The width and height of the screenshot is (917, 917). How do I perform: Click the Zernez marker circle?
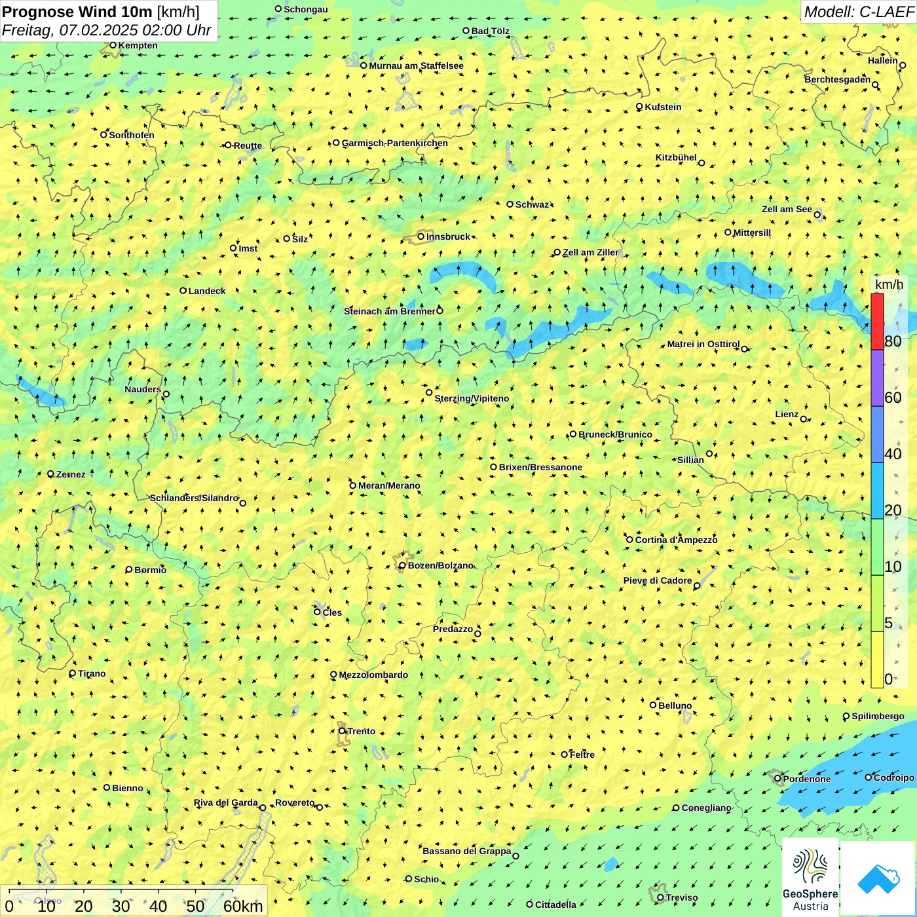click(x=50, y=474)
